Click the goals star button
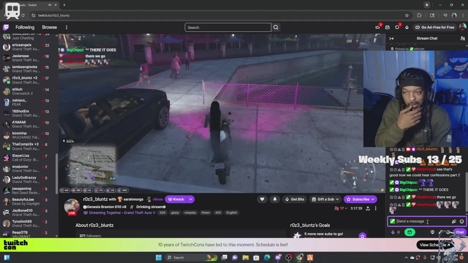Image resolution: width=468 pixels, height=263 pixels. [x=362, y=236]
